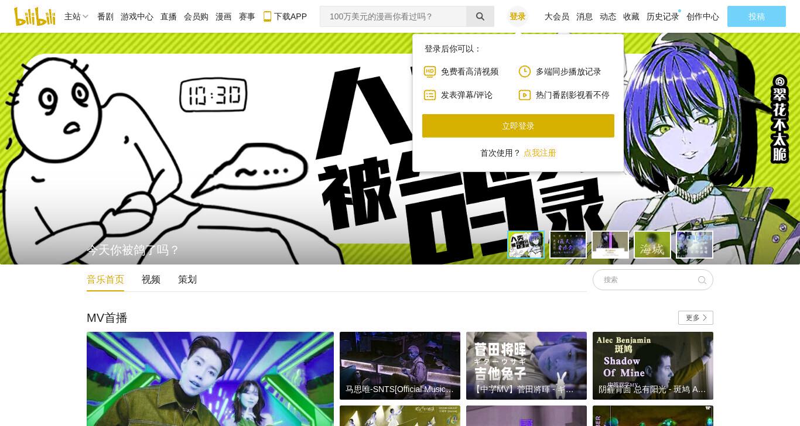Click the banner title 今天你被鸽了吗？
Screen dimensions: 800x426
click(x=133, y=250)
